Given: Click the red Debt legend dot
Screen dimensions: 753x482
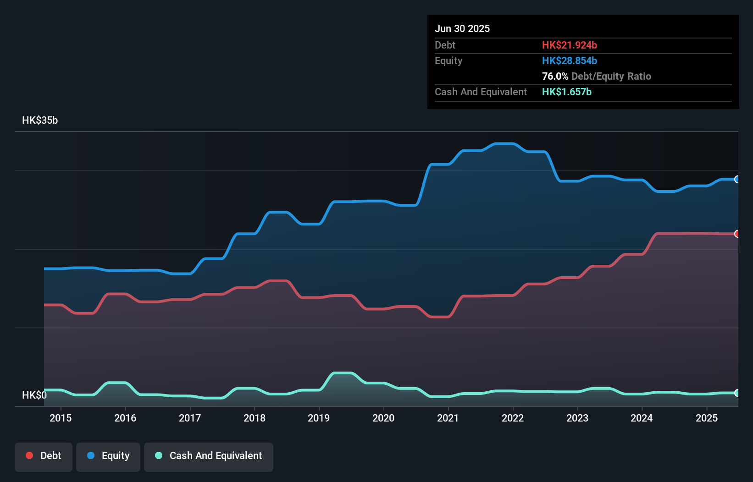Looking at the screenshot, I should click(28, 455).
